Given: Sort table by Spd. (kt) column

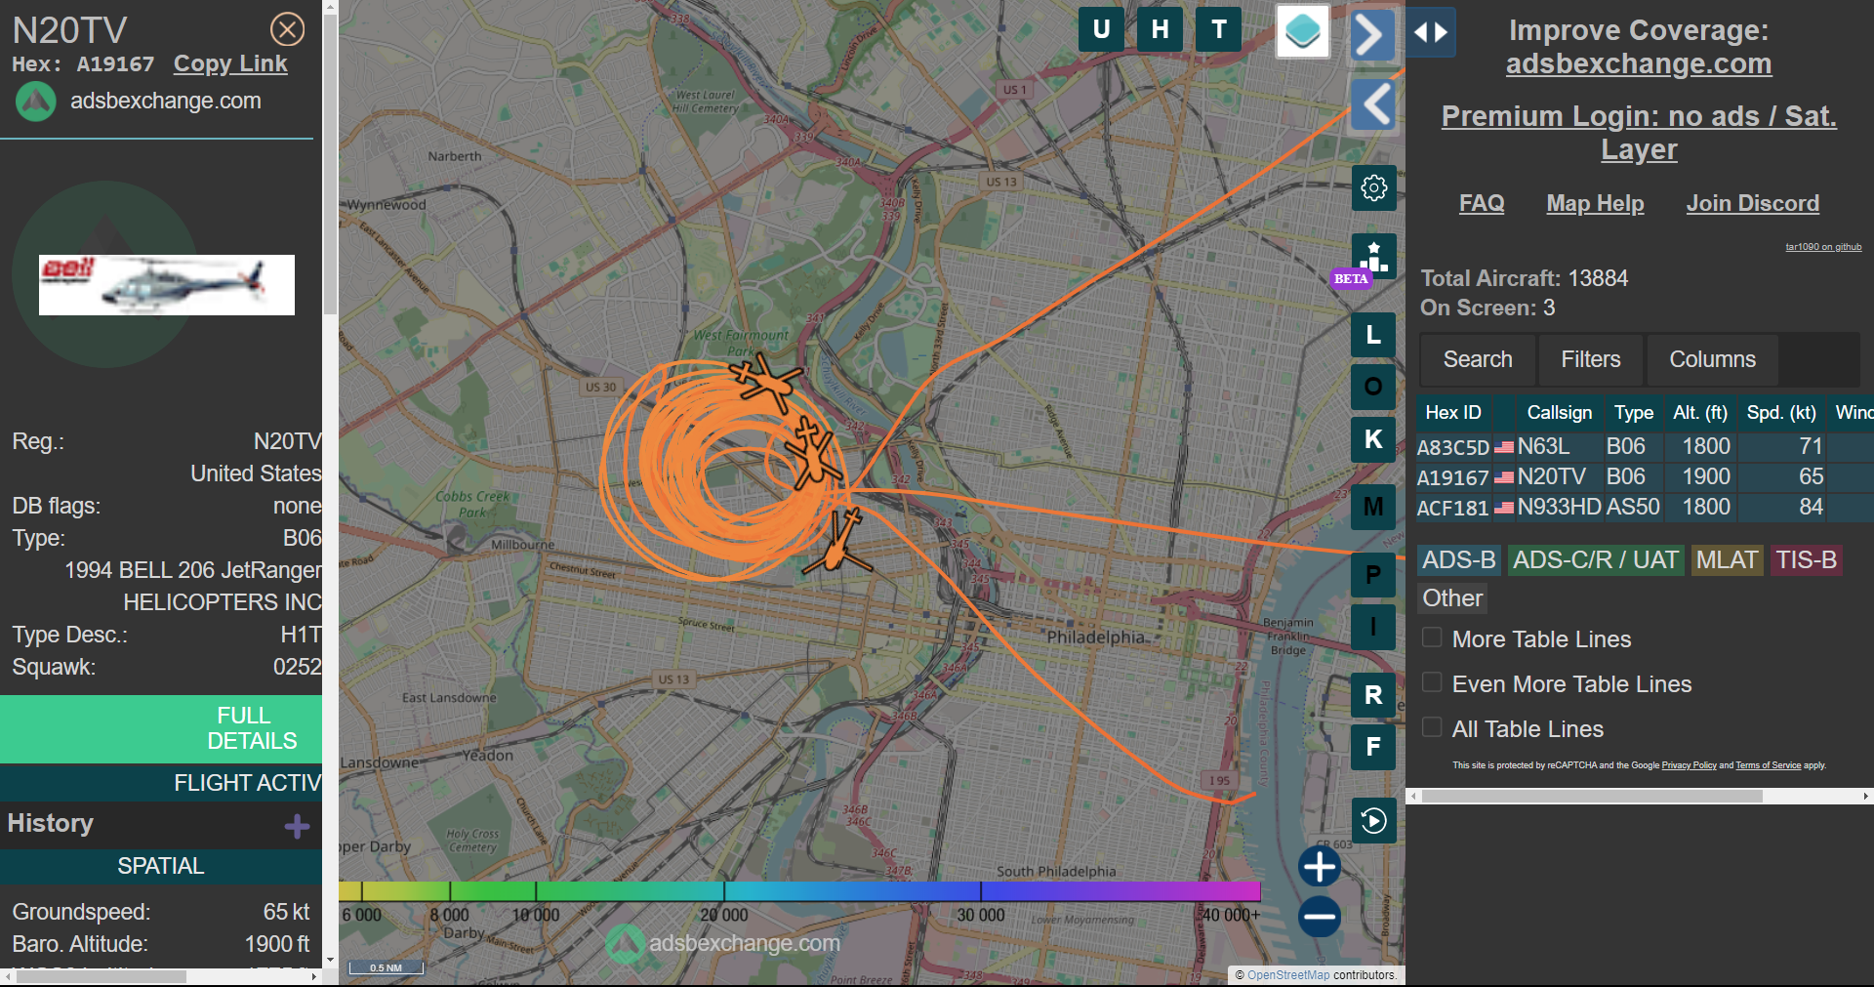Looking at the screenshot, I should tap(1781, 412).
